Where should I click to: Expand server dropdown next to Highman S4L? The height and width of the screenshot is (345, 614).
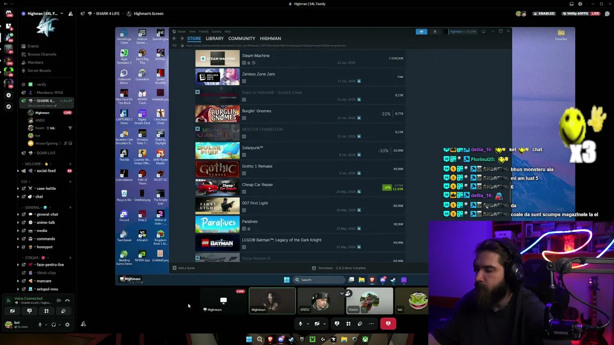[61, 13]
